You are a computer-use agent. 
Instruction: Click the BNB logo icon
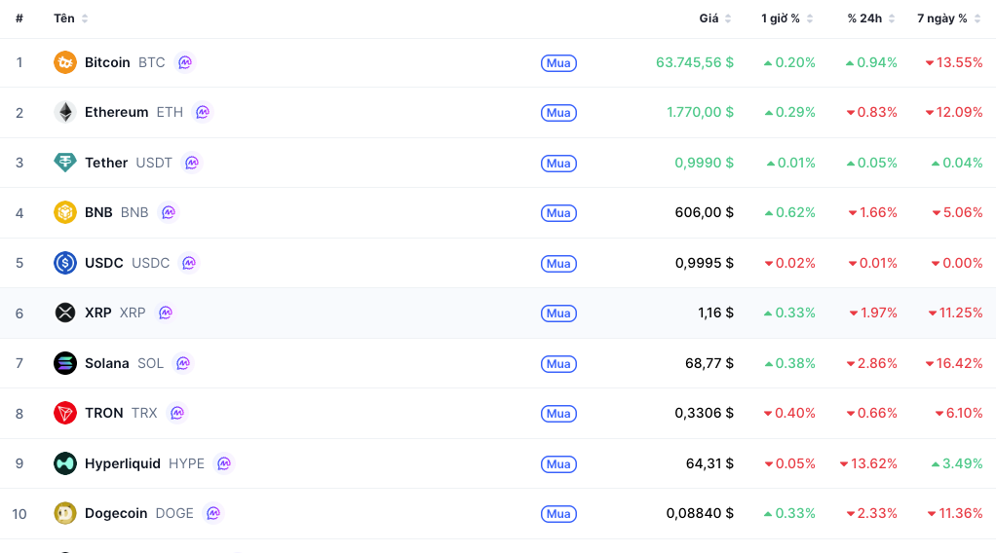coord(64,212)
